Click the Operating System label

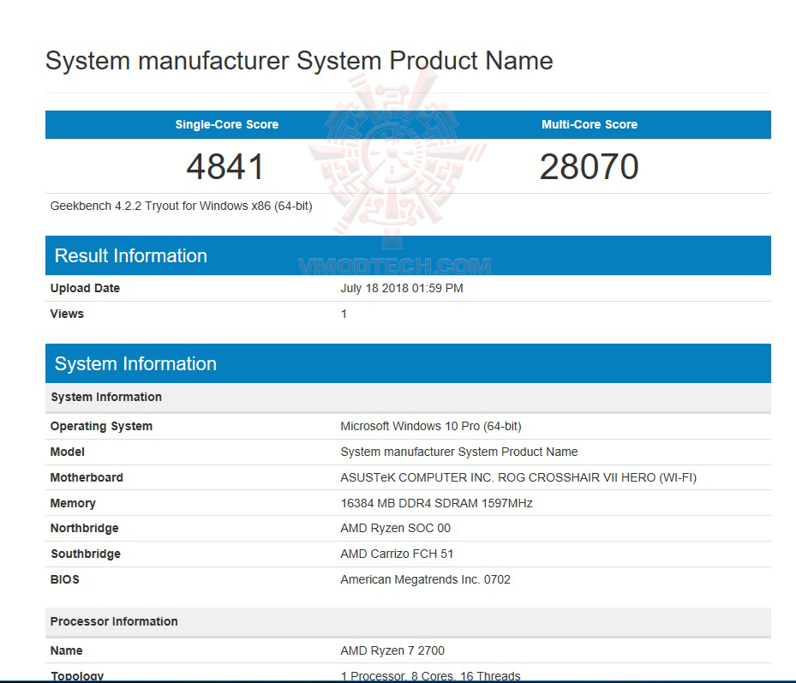click(101, 426)
